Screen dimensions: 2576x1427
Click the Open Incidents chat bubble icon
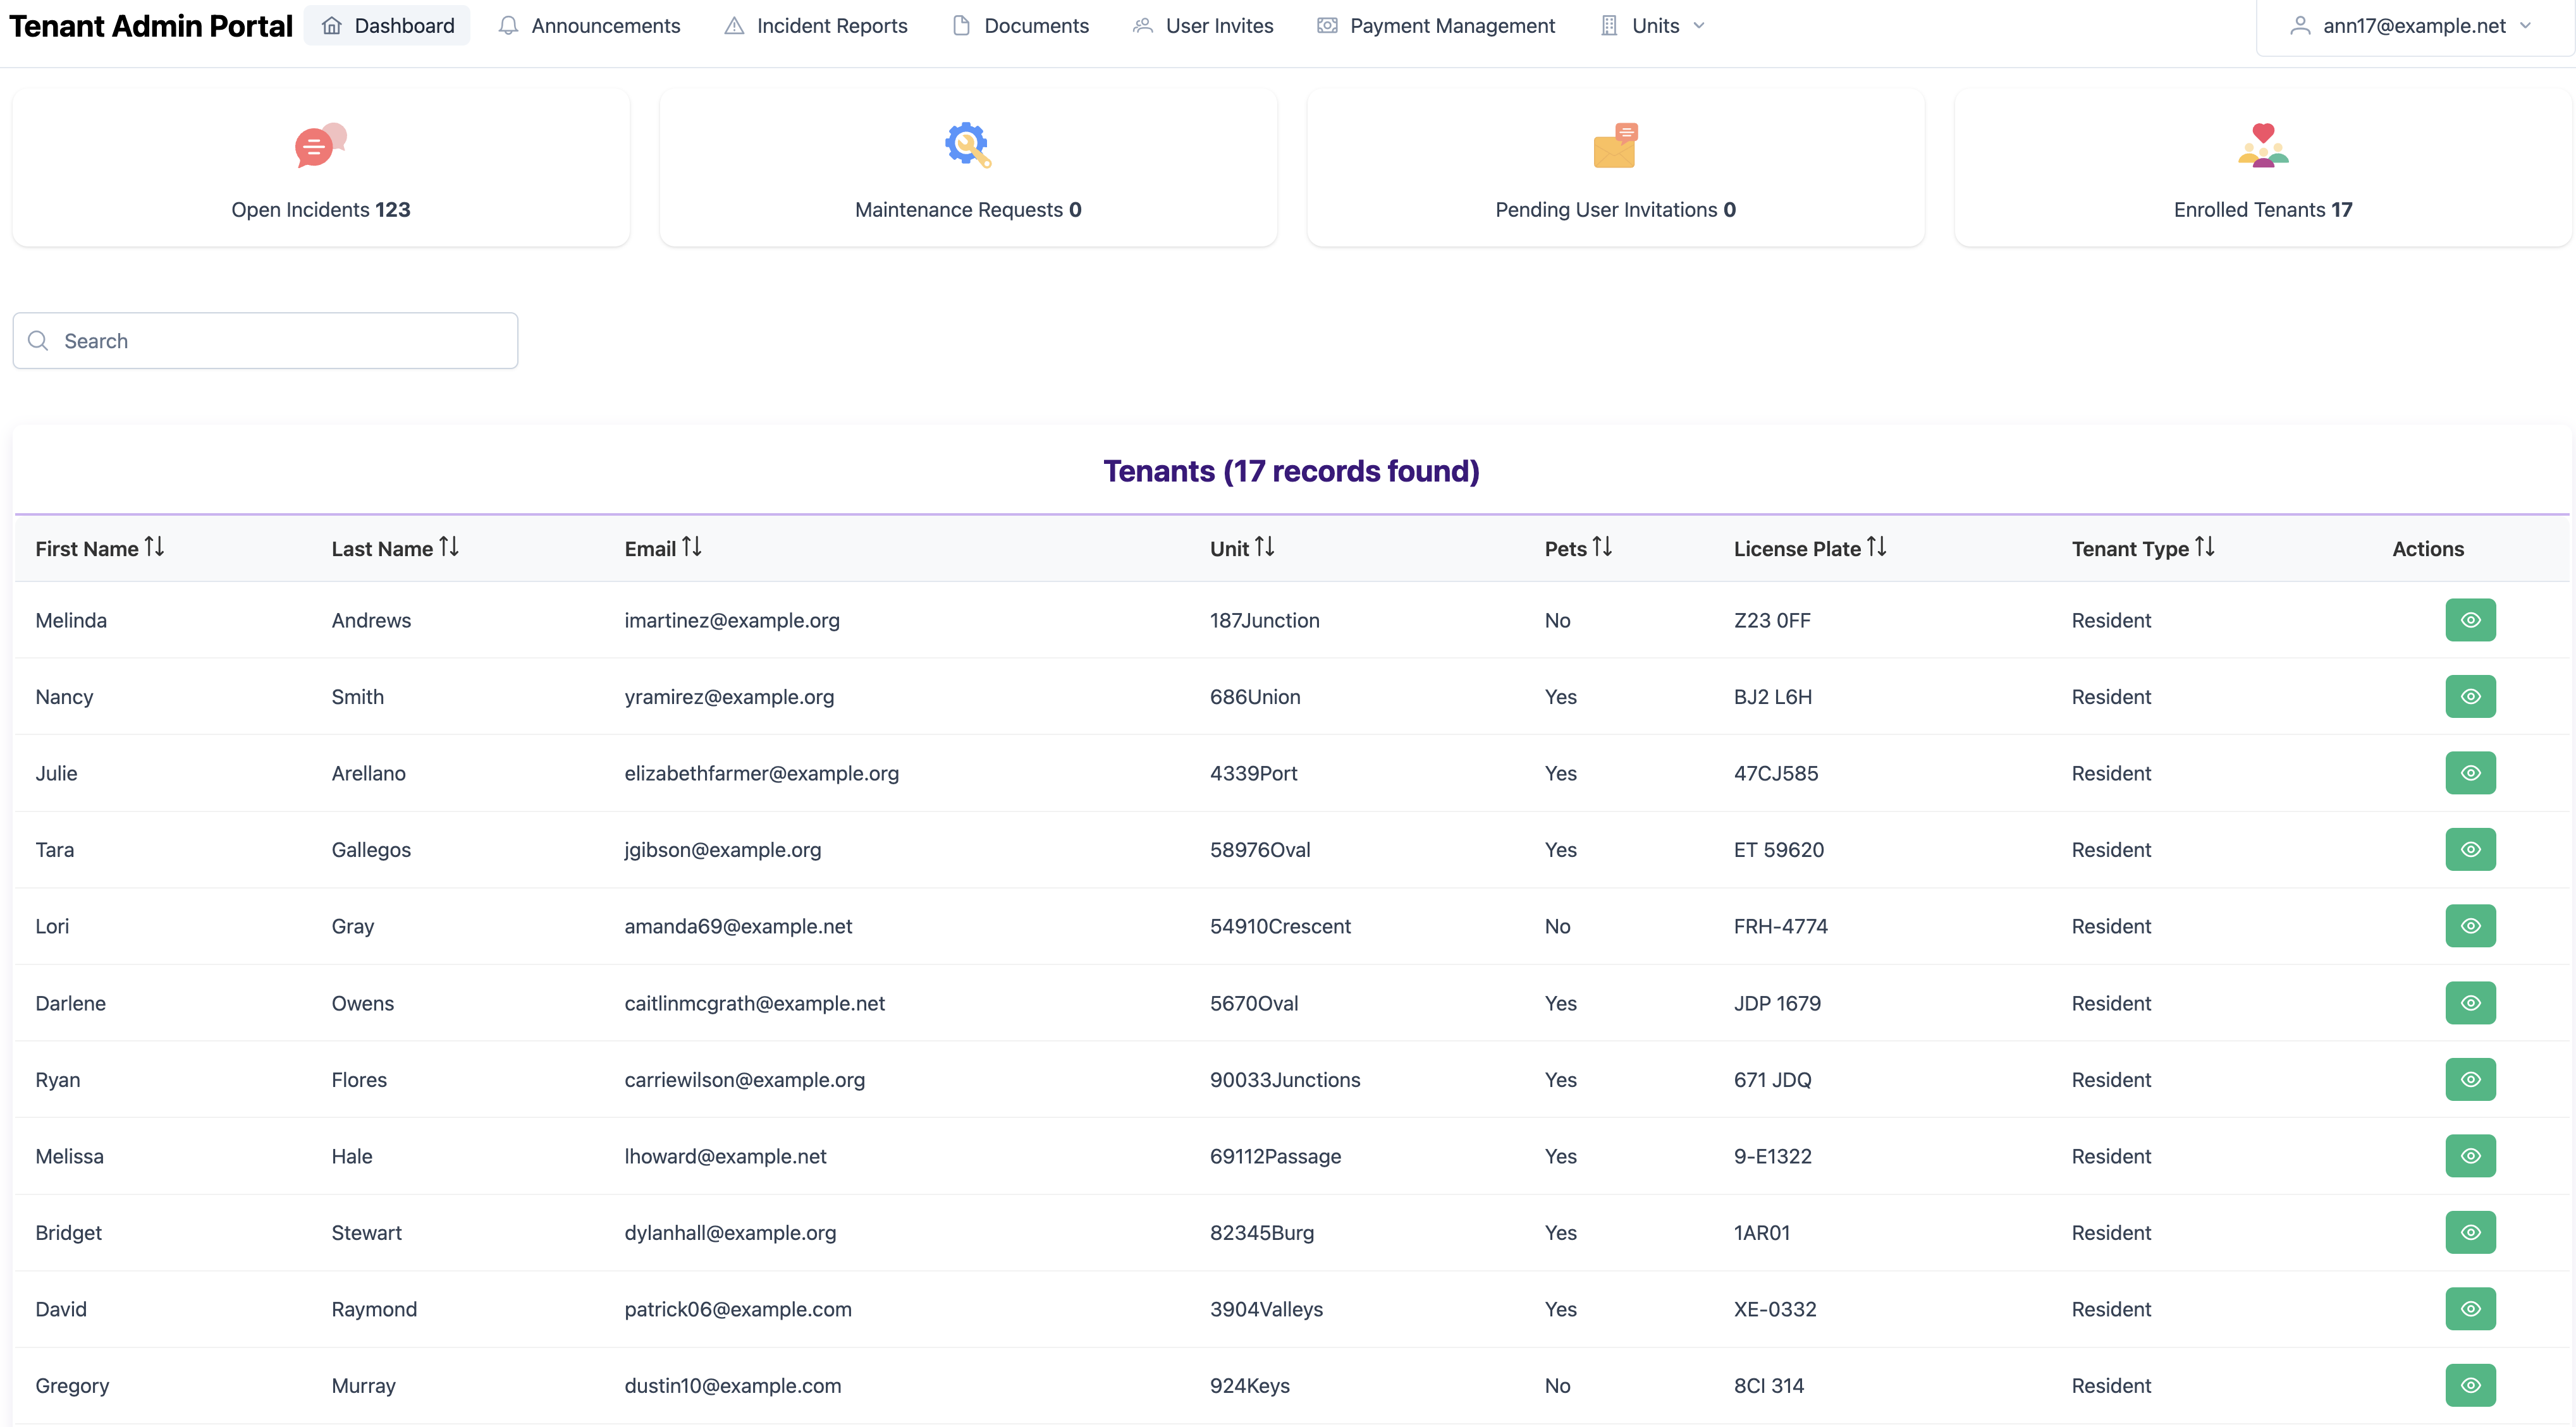320,145
